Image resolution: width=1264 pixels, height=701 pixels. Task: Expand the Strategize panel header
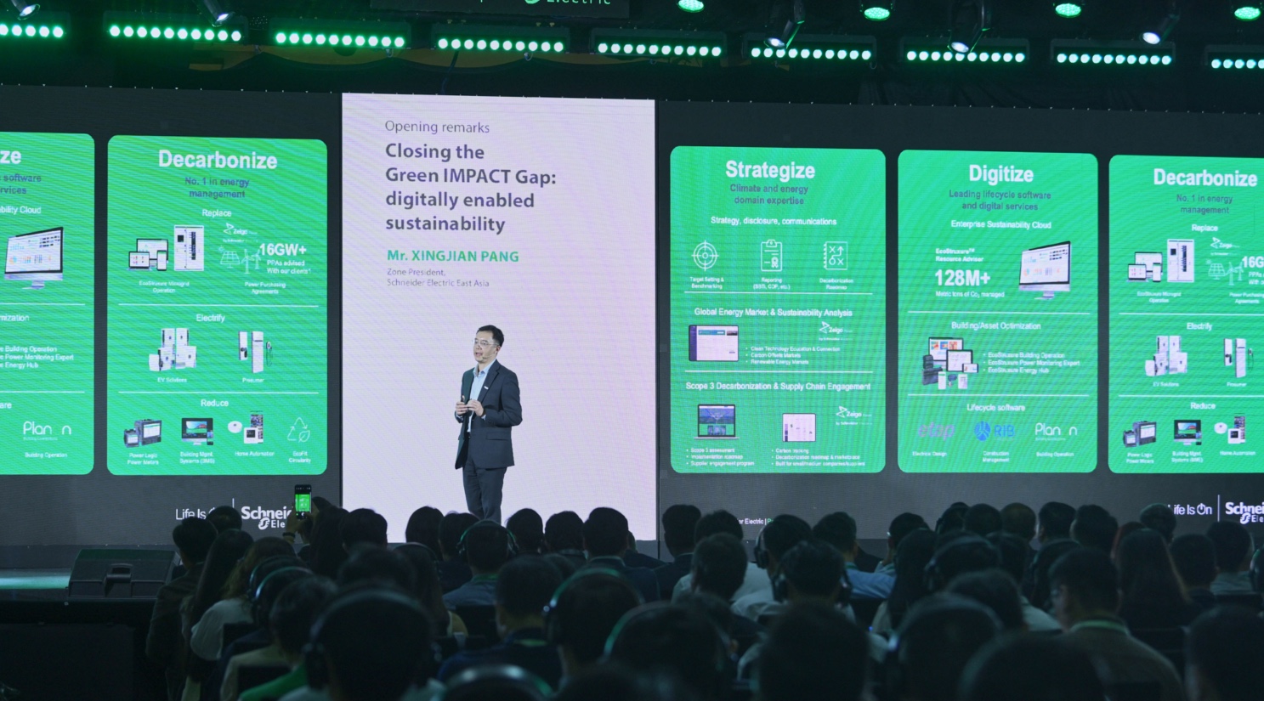(x=769, y=170)
